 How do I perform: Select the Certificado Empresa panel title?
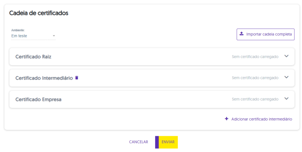[x=39, y=99]
